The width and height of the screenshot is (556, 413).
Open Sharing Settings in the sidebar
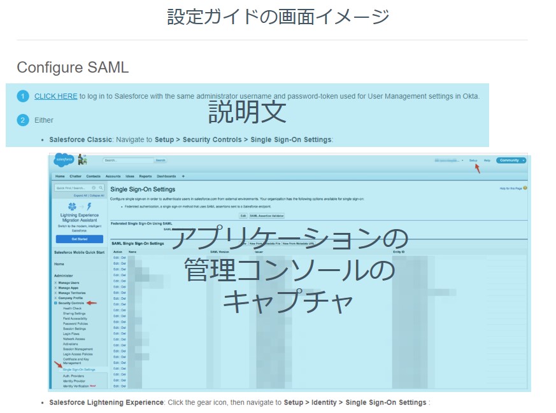click(74, 314)
